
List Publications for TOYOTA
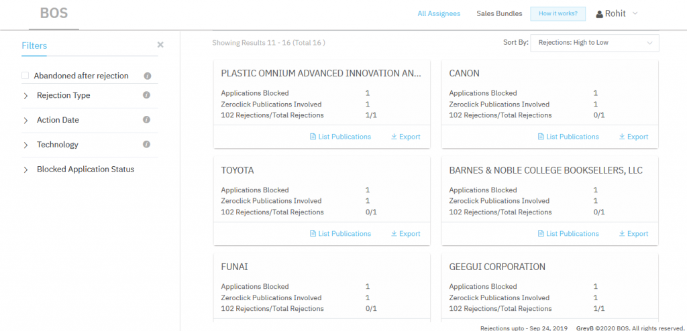[340, 234]
